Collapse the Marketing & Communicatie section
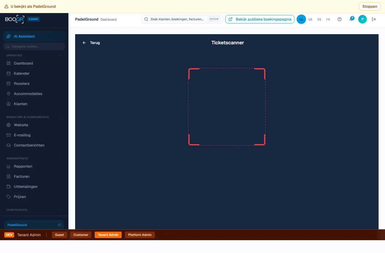The image size is (385, 253). (x=60, y=117)
